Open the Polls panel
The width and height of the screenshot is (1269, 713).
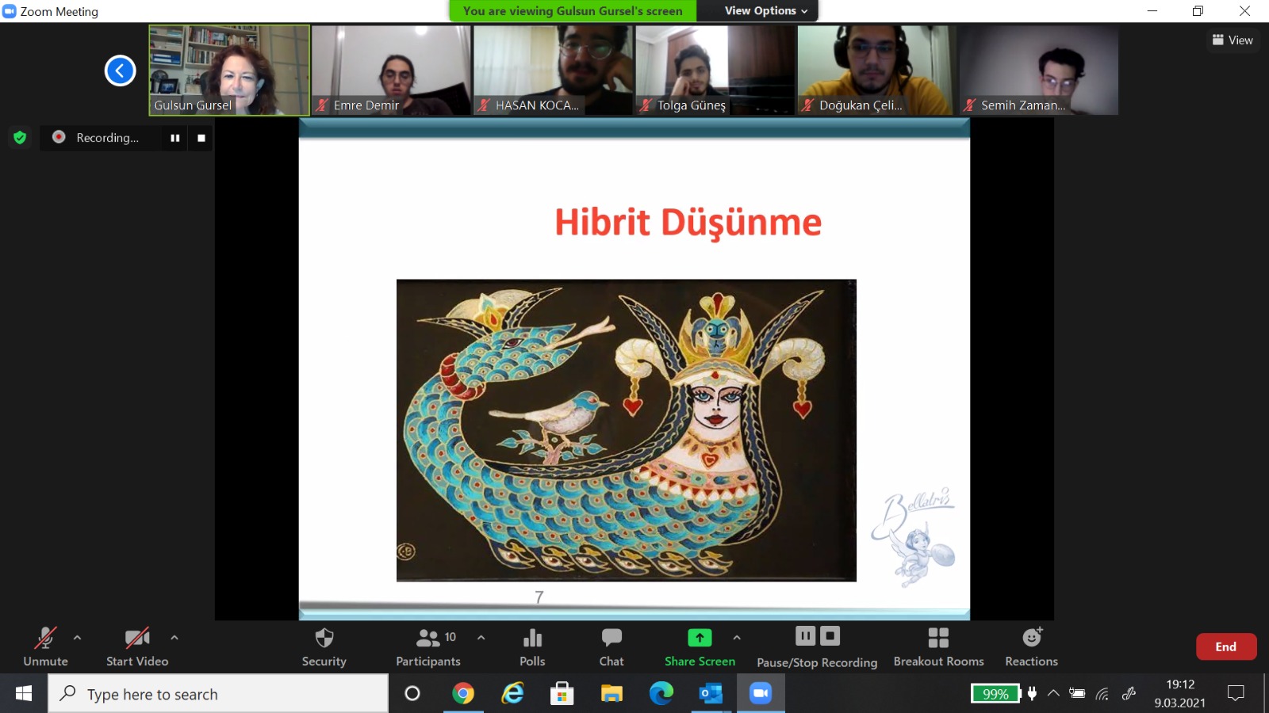[532, 639]
